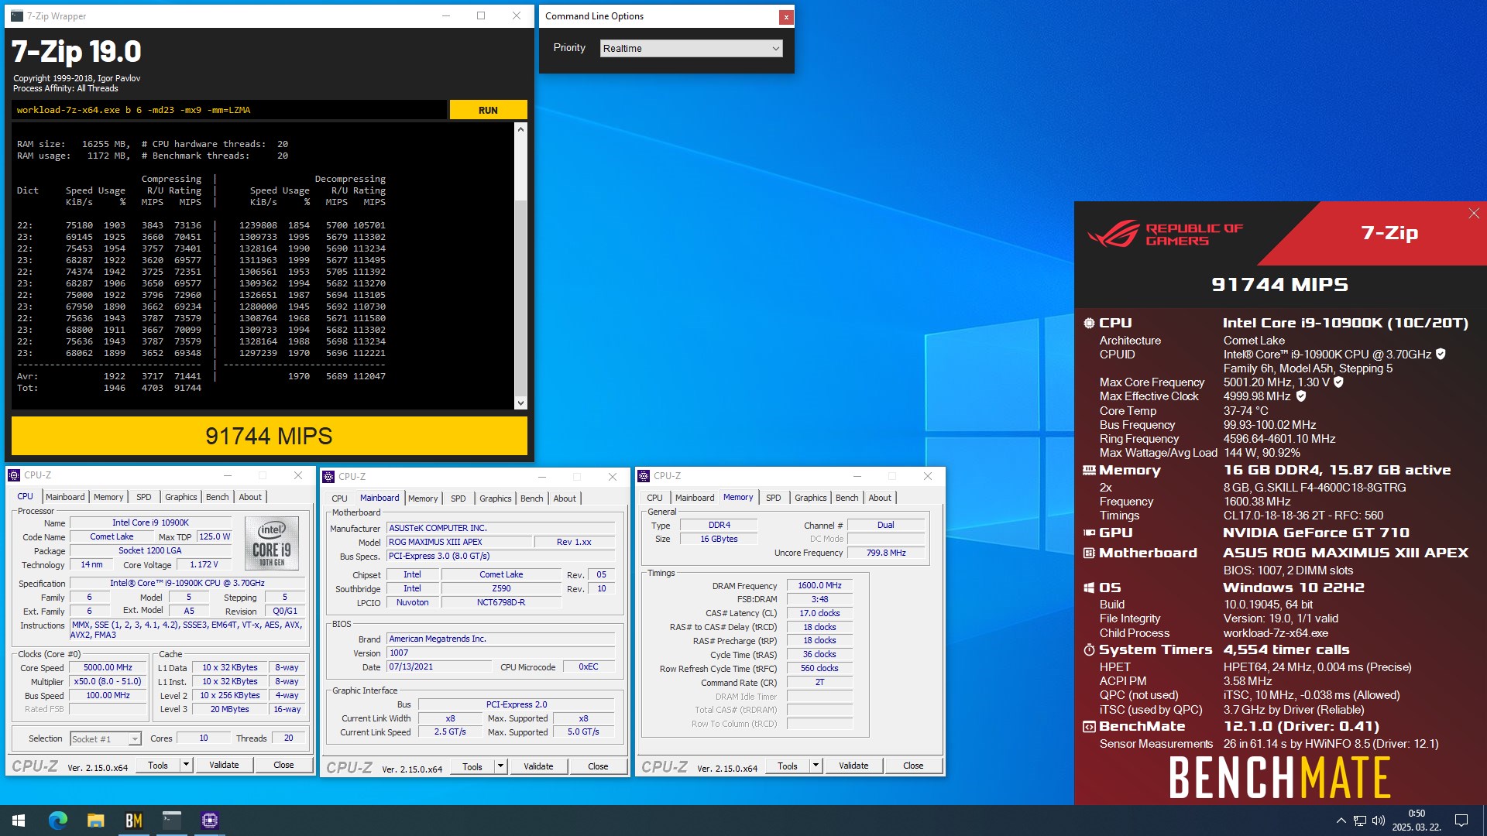1487x836 pixels.
Task: Switch to CPU-Z taskbar icon
Action: tap(210, 821)
